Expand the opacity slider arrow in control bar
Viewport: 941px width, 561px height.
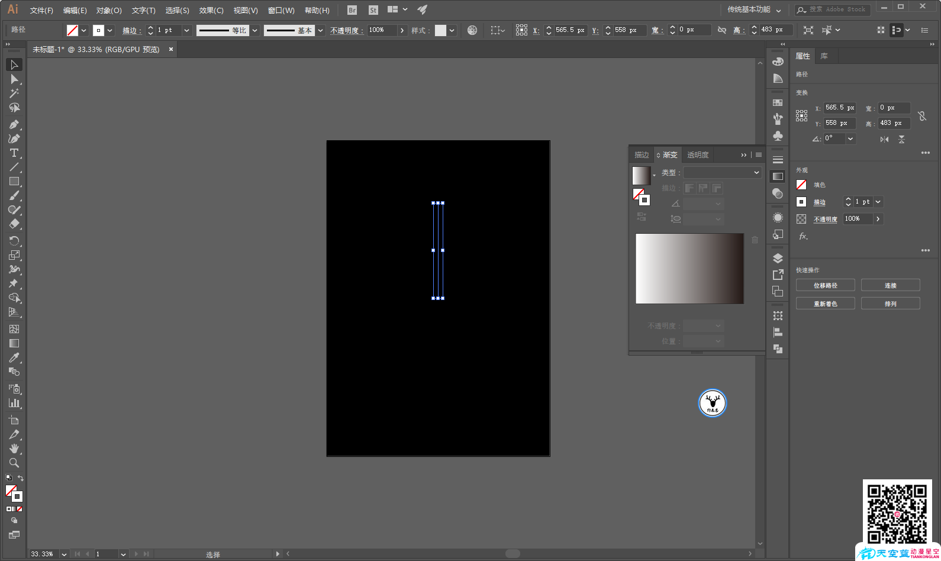(x=402, y=30)
